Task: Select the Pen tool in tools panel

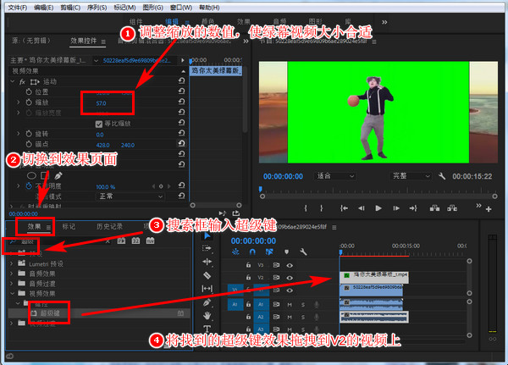Action: pyautogui.click(x=207, y=302)
